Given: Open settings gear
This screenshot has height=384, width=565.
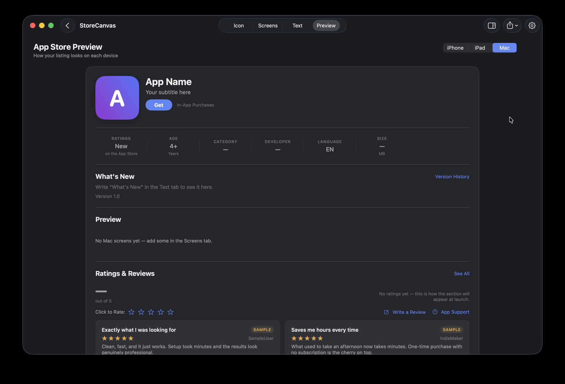Looking at the screenshot, I should pos(532,25).
